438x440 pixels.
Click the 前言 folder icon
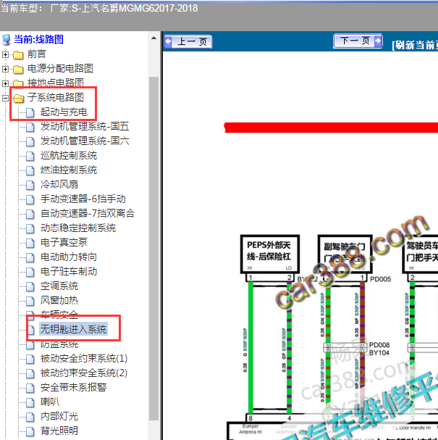[18, 54]
